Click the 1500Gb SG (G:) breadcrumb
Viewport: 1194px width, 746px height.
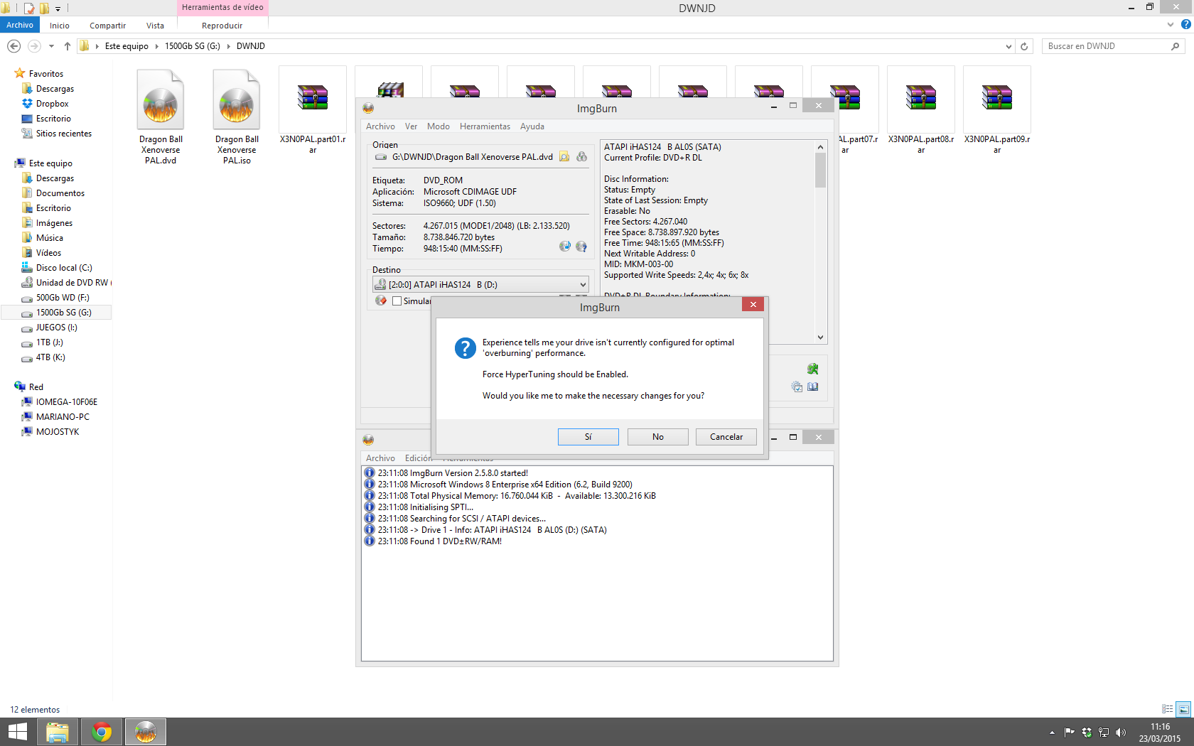193,46
